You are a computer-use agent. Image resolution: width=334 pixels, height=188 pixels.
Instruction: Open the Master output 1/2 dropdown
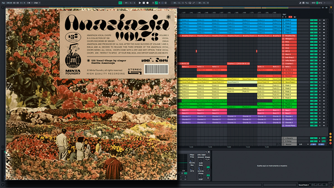pos(304,144)
